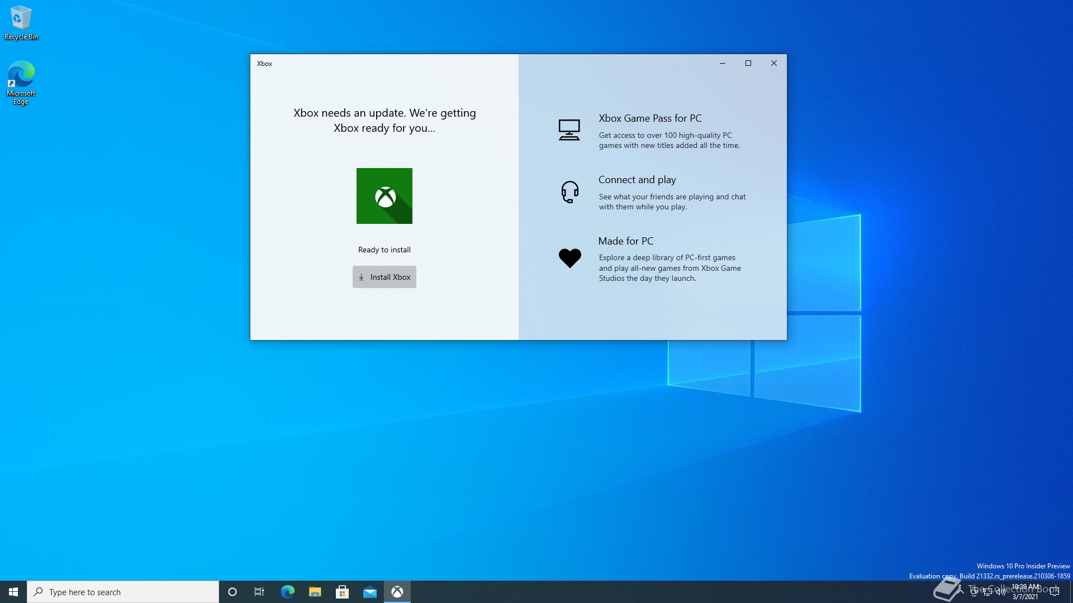Open the Recycle Bin desktop icon
Viewport: 1073px width, 603px height.
pos(21,23)
